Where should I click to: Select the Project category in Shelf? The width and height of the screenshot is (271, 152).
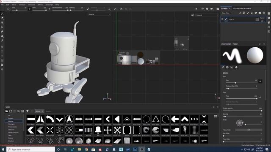pyautogui.click(x=11, y=118)
